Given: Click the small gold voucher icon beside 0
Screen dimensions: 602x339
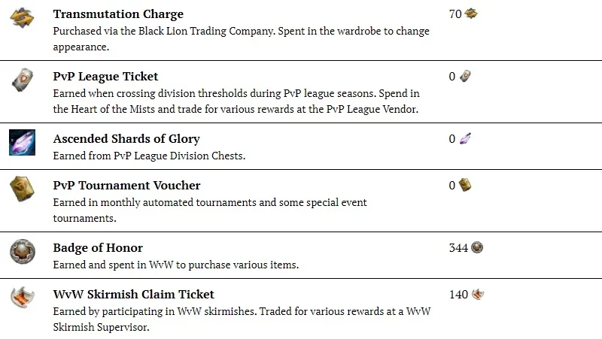Looking at the screenshot, I should click(x=465, y=185).
